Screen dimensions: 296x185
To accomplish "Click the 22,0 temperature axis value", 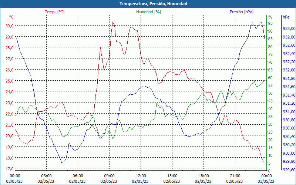I will point(10,114).
